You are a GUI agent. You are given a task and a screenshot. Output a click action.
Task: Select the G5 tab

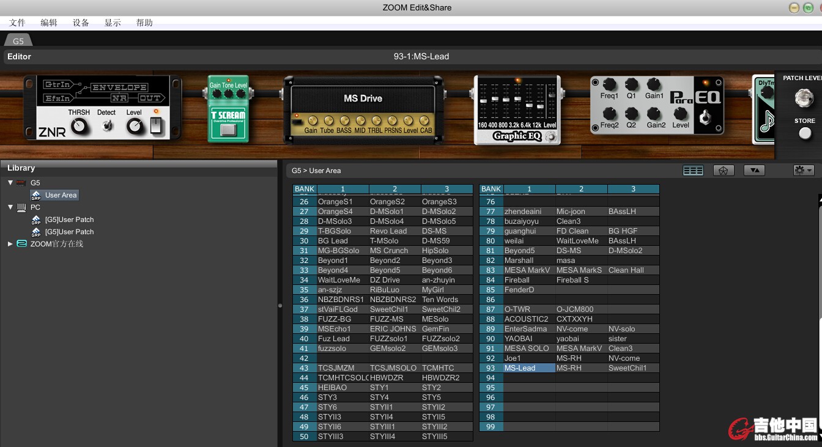click(x=18, y=41)
